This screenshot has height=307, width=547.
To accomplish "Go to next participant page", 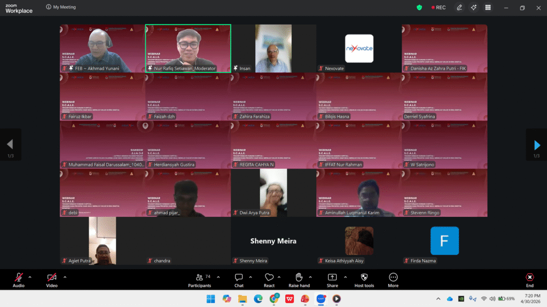I will (x=536, y=145).
